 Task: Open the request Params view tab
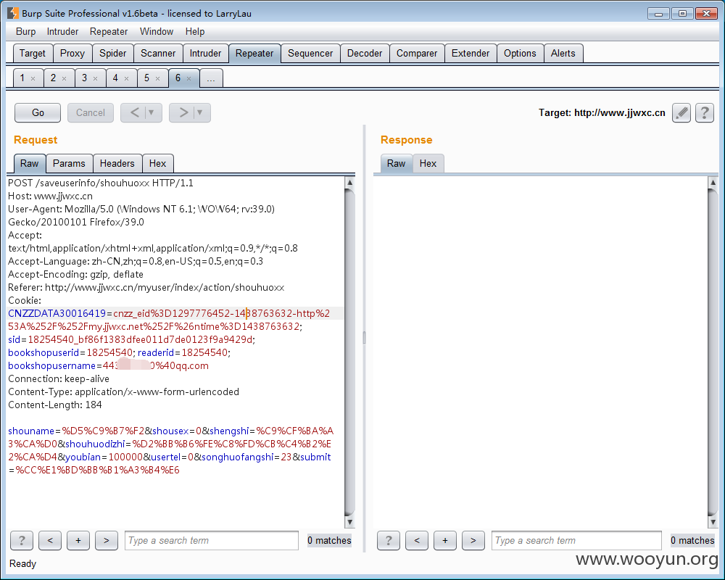point(69,163)
